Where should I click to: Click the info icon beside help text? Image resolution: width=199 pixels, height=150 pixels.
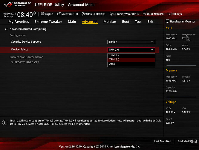5,122
